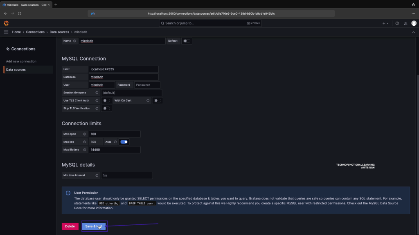Disable the Max idle Auto toggle

coord(124,142)
